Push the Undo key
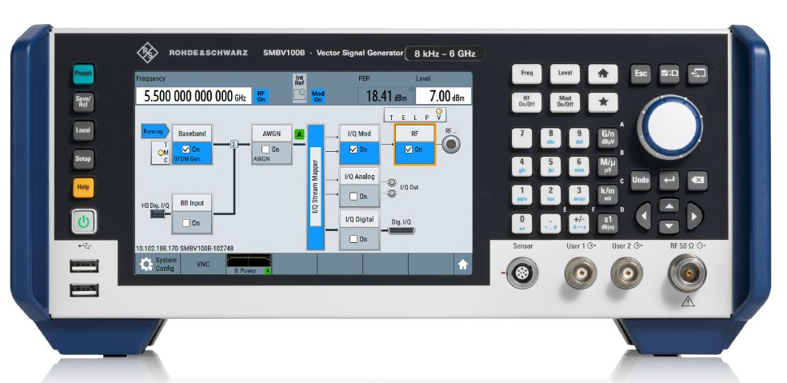787x383 pixels. point(641,180)
